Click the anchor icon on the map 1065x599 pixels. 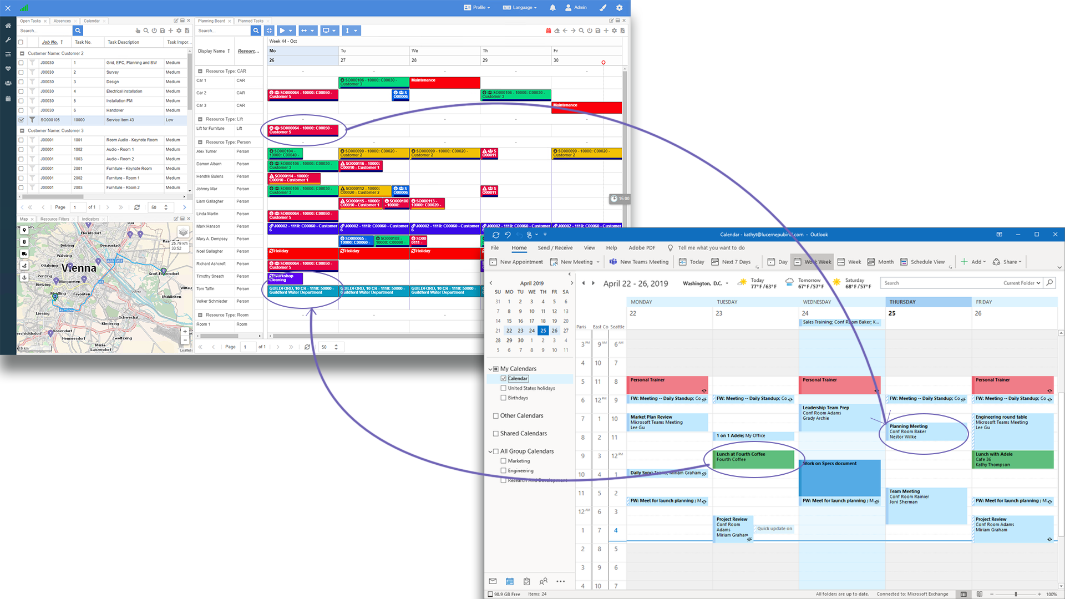tap(24, 277)
